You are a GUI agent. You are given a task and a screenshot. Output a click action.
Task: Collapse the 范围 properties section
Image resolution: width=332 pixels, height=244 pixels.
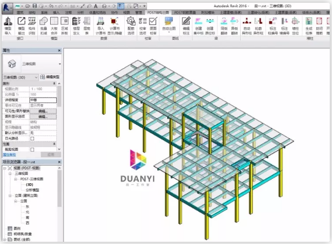point(54,144)
